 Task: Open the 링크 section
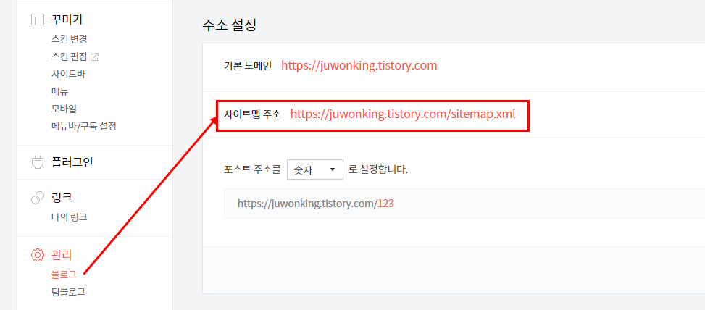tap(62, 198)
